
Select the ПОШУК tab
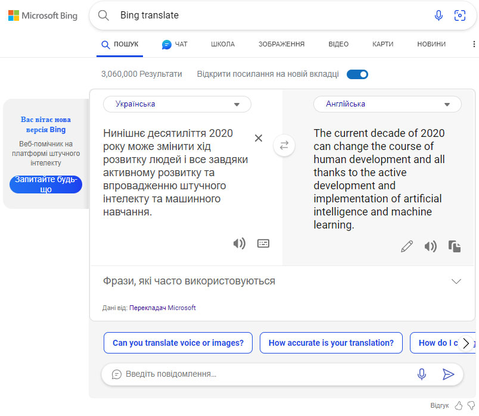120,45
